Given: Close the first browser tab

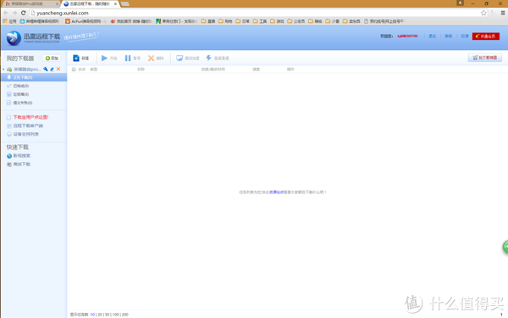Looking at the screenshot, I should 57,4.
